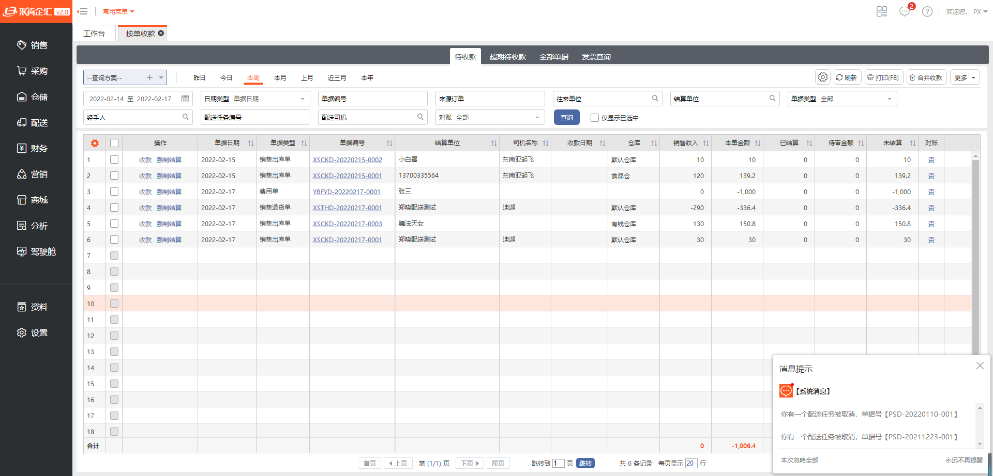Expand the 查询方案 dropdown
Viewport: 993px width, 476px height.
tap(161, 77)
